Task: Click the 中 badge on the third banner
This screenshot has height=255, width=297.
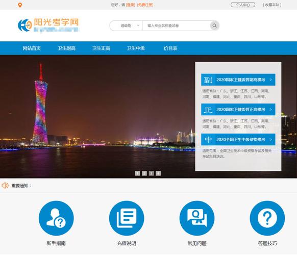Action: pyautogui.click(x=208, y=140)
